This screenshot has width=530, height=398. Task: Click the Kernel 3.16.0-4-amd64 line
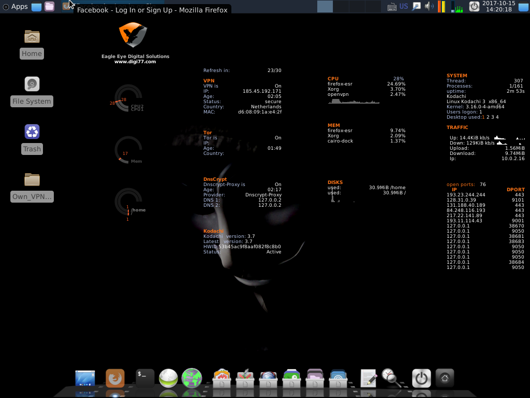(x=475, y=107)
